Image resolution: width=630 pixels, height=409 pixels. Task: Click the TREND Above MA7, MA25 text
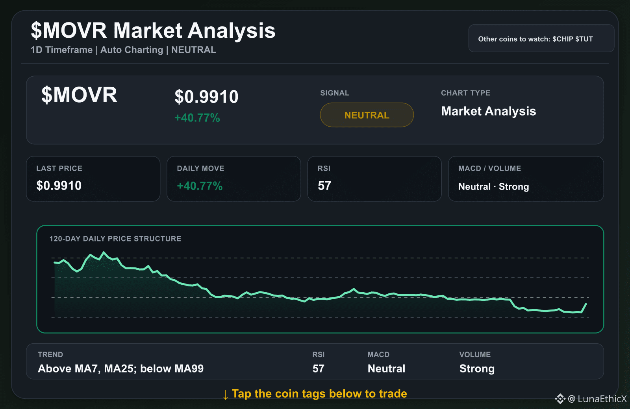tap(120, 368)
